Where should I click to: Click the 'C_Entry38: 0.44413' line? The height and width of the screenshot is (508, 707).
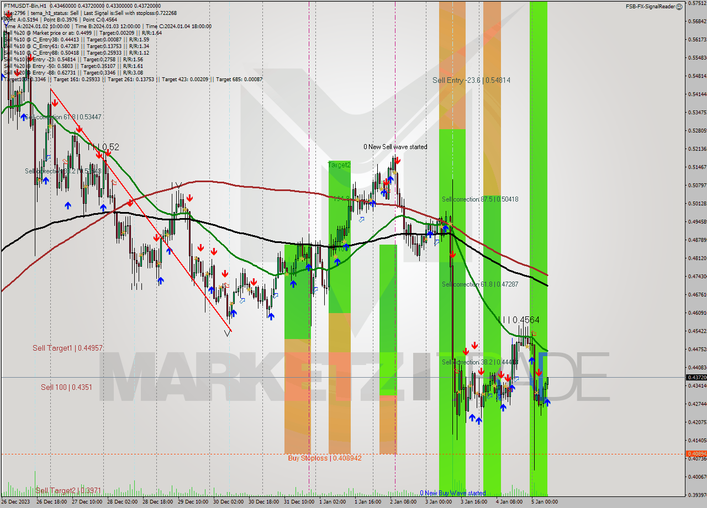[x=76, y=39]
